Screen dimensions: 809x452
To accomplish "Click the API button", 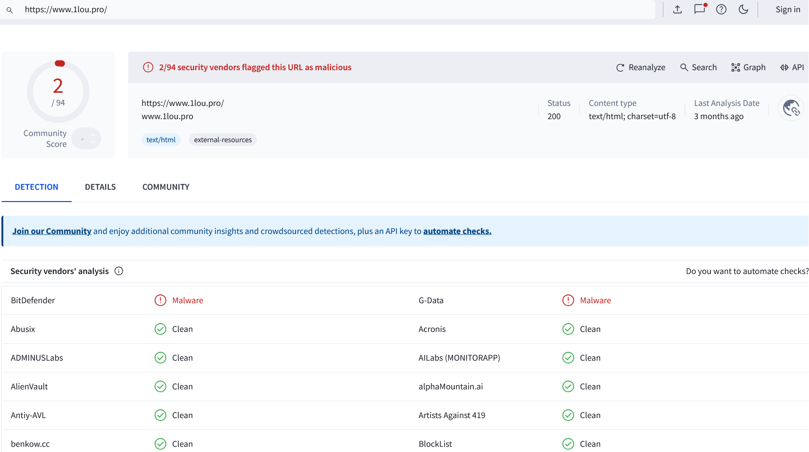I will tap(792, 67).
